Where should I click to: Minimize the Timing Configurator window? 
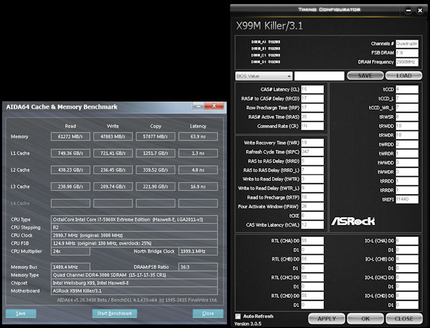(x=408, y=11)
